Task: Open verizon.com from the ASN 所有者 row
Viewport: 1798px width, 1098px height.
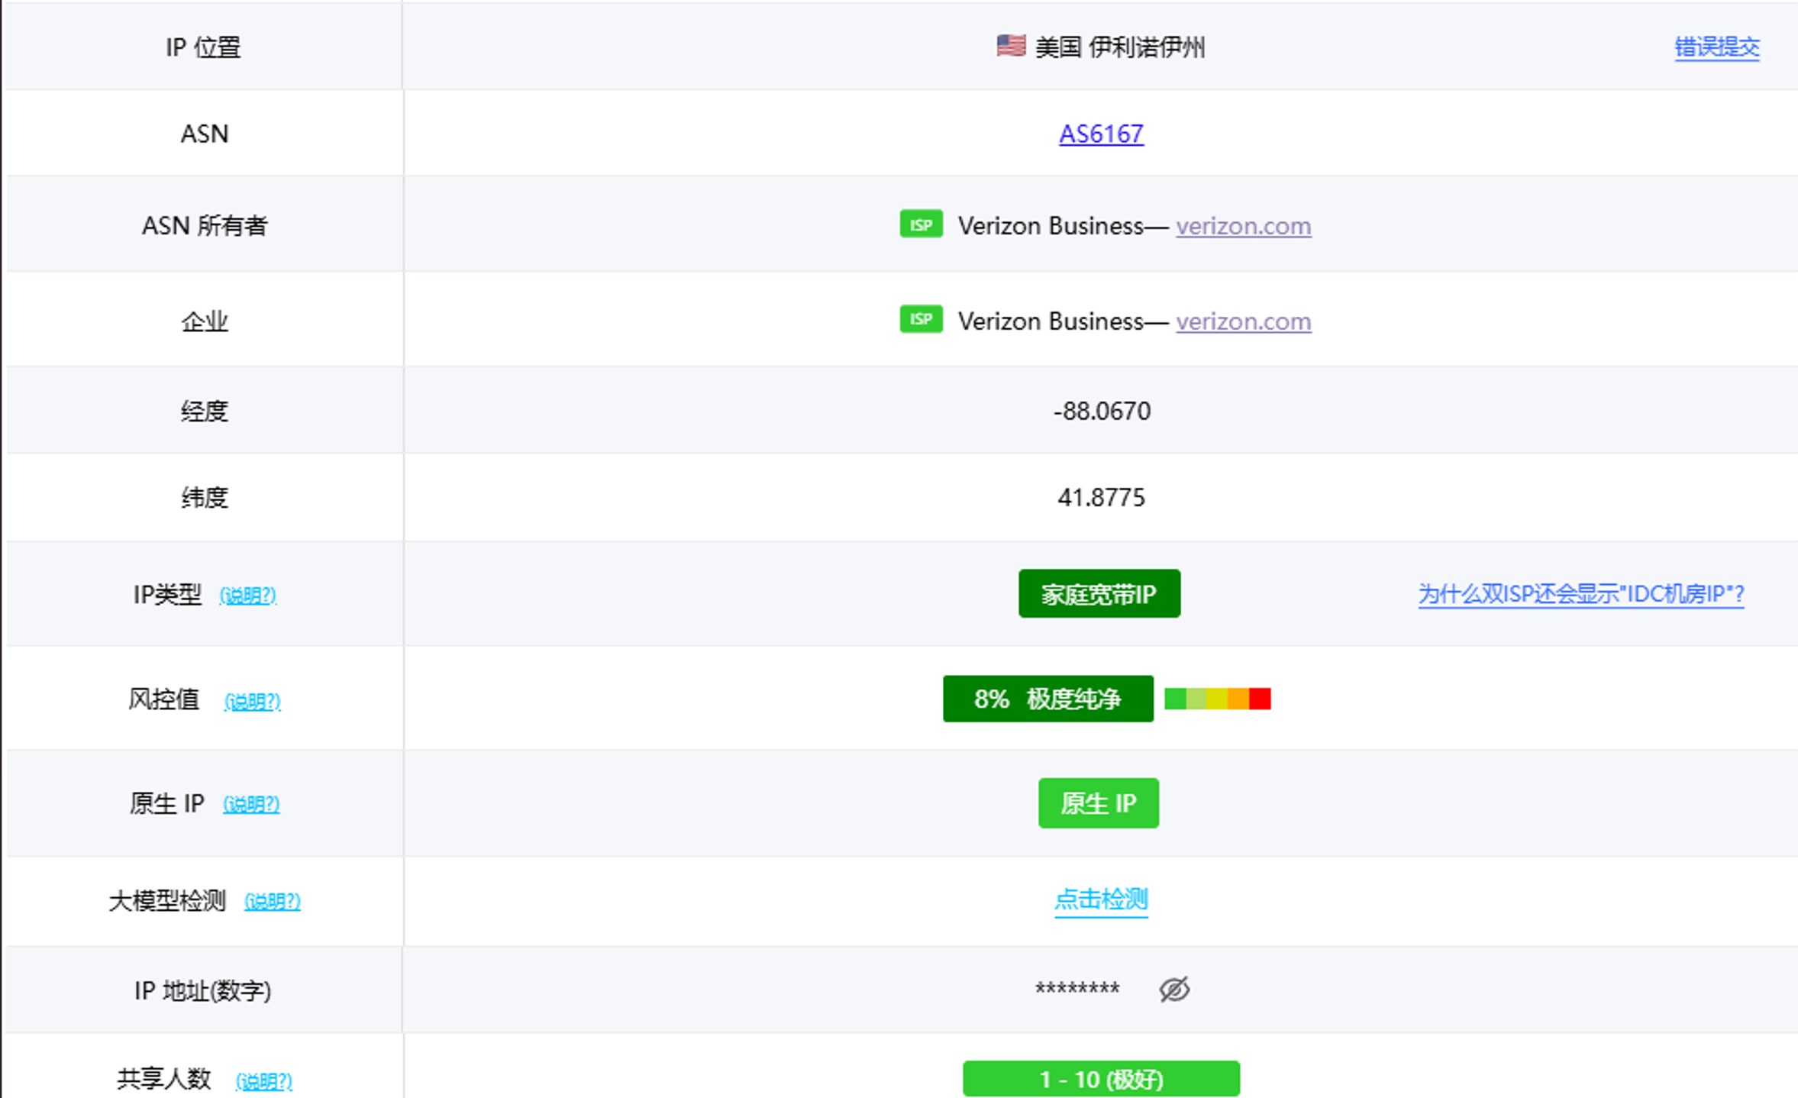Action: [x=1243, y=226]
